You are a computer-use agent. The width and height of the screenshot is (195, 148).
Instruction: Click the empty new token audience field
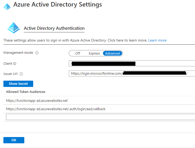click(100, 117)
